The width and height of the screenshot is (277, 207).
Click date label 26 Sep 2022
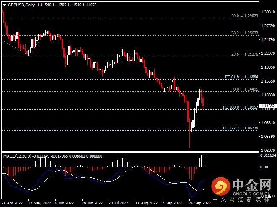tap(200, 203)
